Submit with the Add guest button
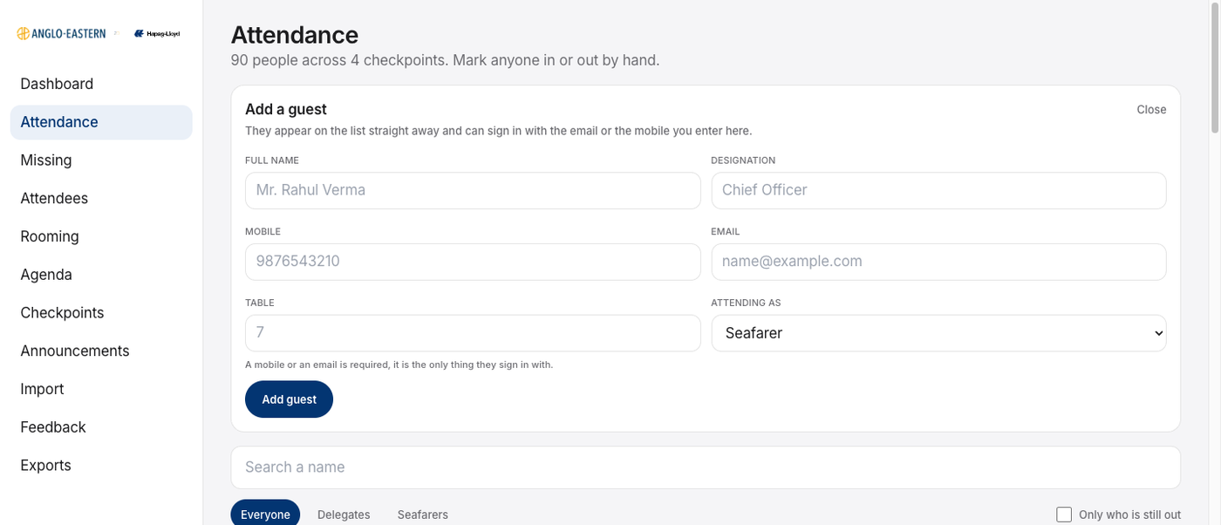Screen dimensions: 1221x525 pos(289,399)
